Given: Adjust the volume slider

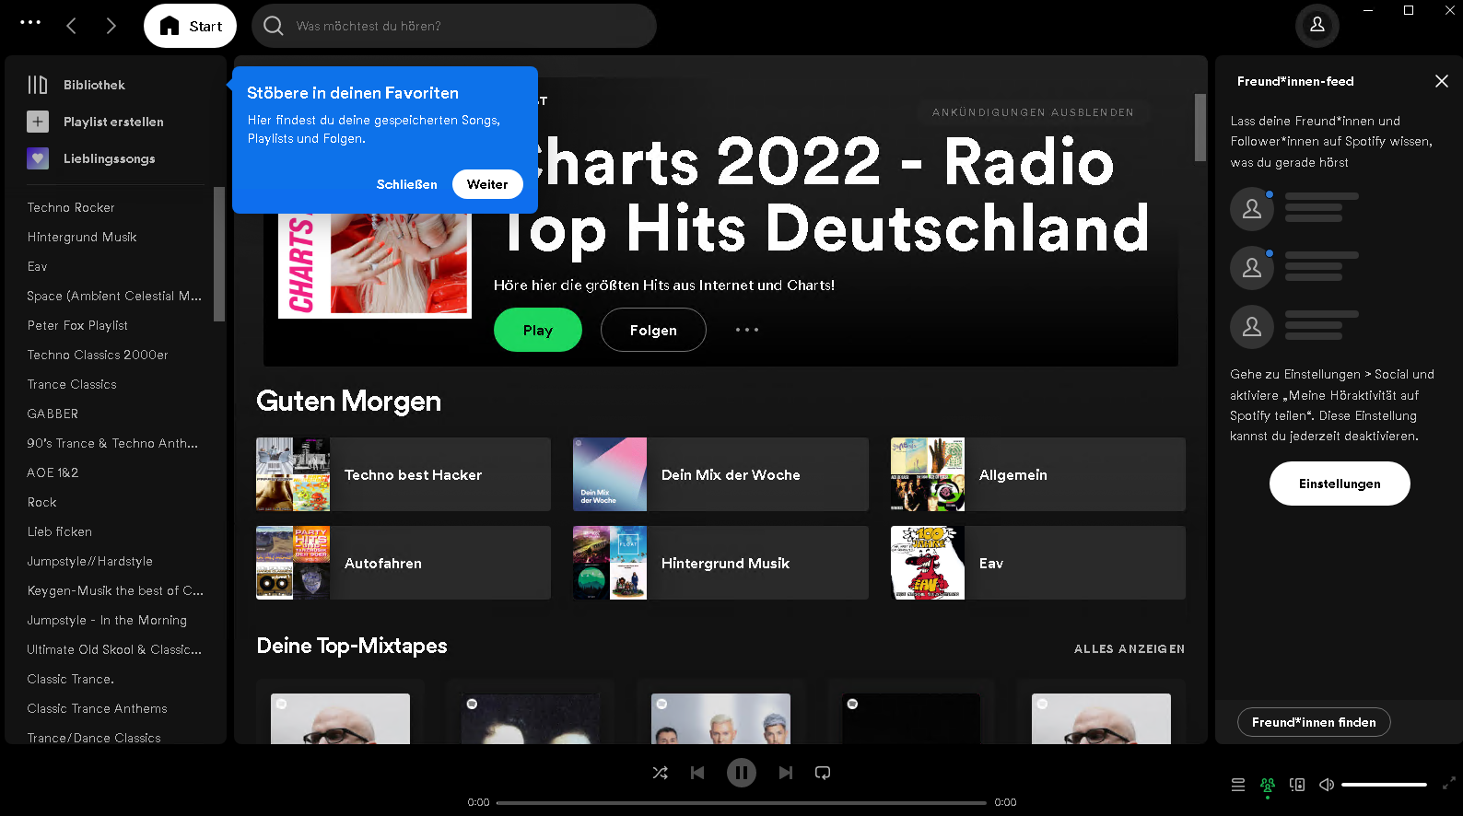Looking at the screenshot, I should pyautogui.click(x=1384, y=785).
